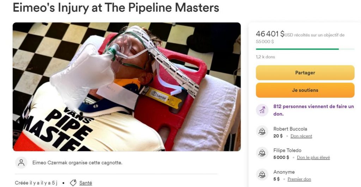Click the organizer profile avatar icon
The width and height of the screenshot is (361, 187).
tap(21, 163)
